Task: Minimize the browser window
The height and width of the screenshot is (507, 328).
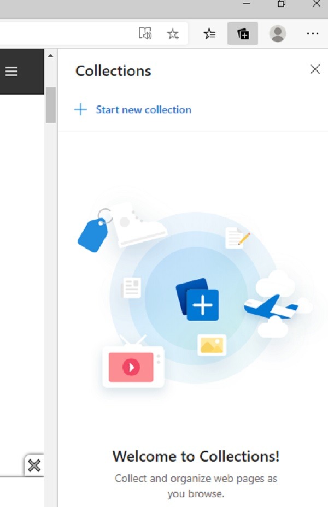Action: [x=247, y=4]
